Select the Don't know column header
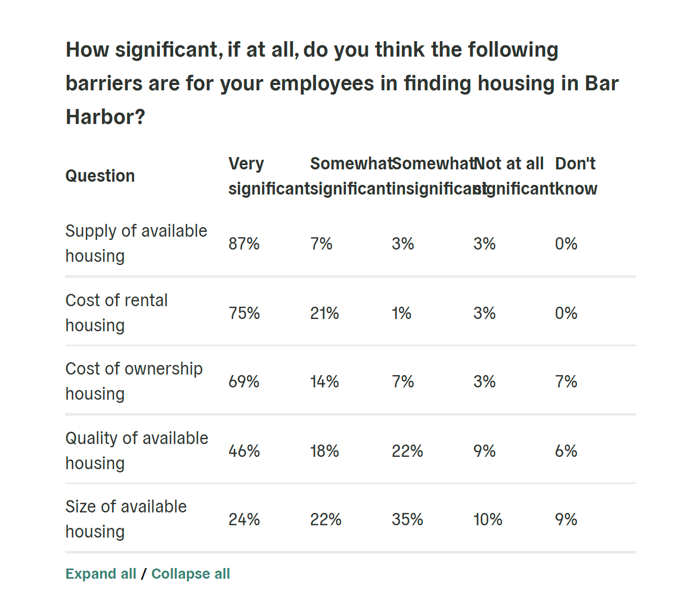This screenshot has height=607, width=695. 576,175
